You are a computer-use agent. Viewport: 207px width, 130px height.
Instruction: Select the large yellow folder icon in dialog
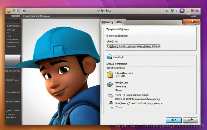pos(110,74)
